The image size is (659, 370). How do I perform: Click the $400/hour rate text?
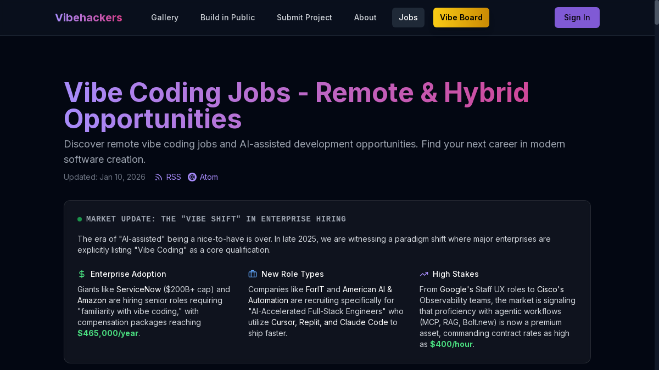(x=451, y=344)
